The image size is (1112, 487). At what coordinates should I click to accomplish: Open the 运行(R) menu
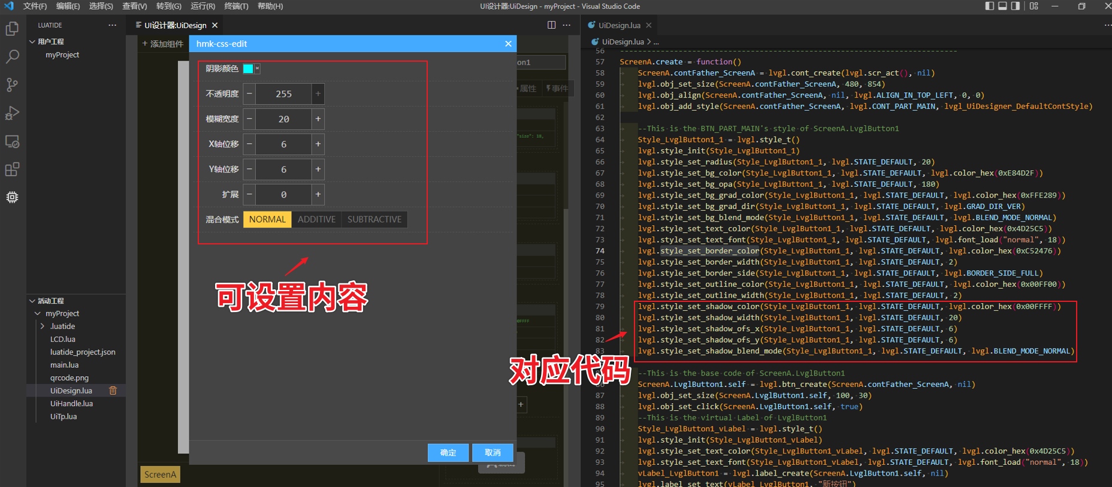tap(203, 6)
